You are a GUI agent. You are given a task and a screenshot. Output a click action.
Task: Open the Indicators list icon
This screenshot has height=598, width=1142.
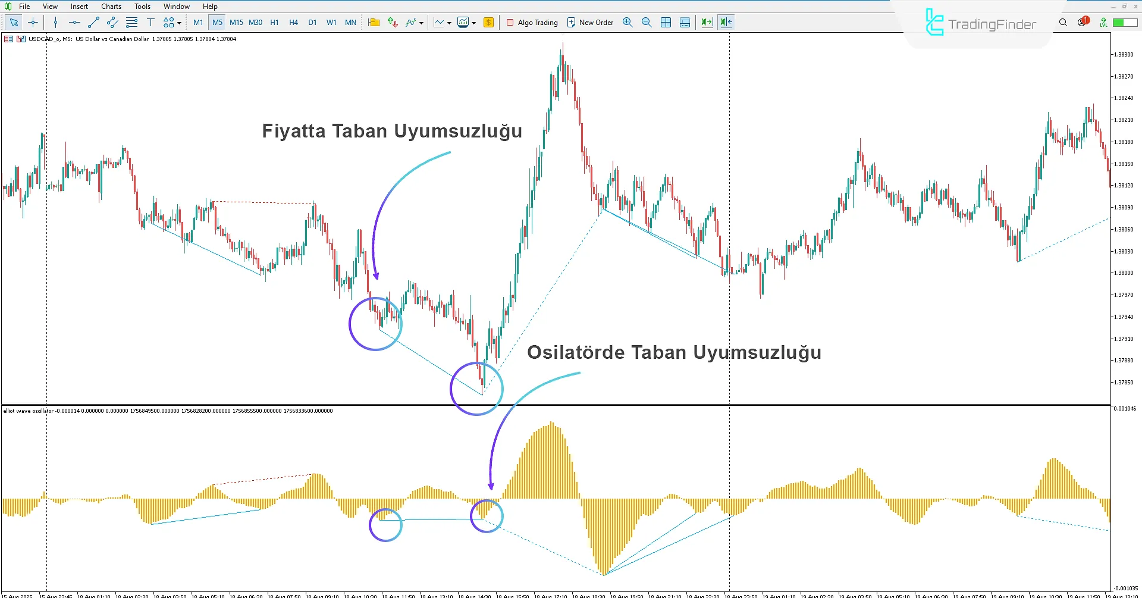411,22
